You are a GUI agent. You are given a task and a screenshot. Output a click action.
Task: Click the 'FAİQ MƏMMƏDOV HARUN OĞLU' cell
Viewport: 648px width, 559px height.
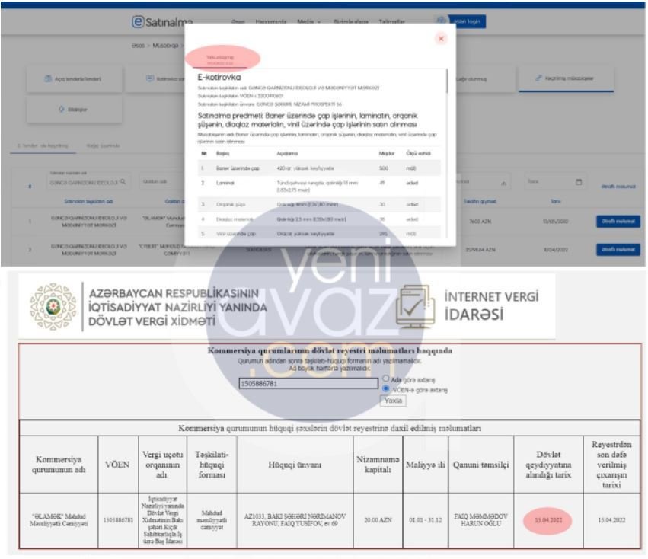[480, 520]
